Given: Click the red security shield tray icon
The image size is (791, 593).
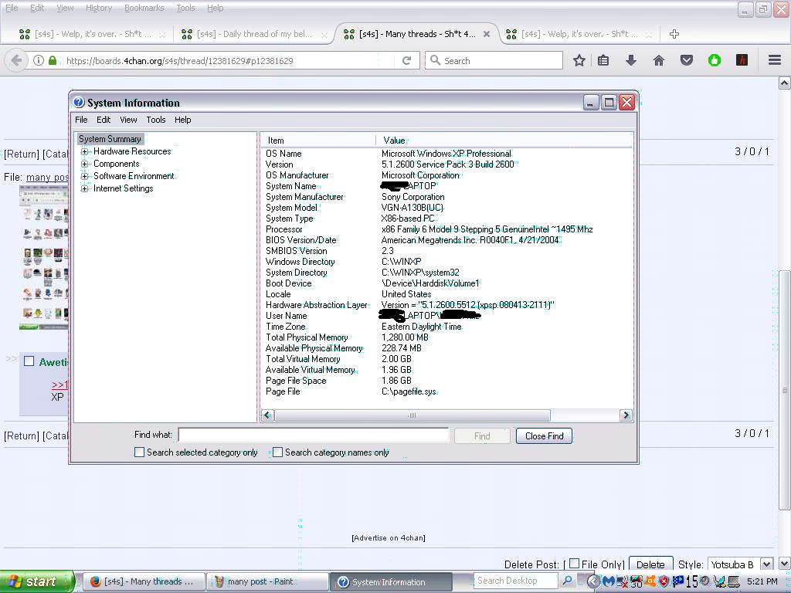Looking at the screenshot, I should coord(664,581).
